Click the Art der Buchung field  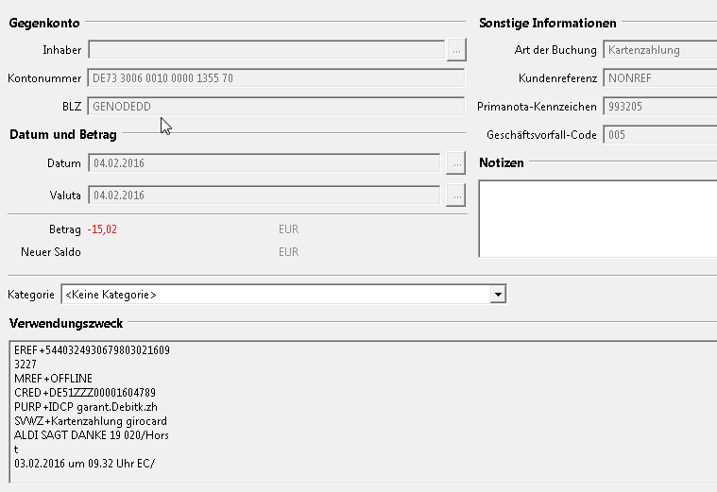pos(659,50)
